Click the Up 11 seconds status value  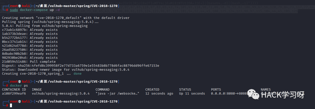coord(192,94)
